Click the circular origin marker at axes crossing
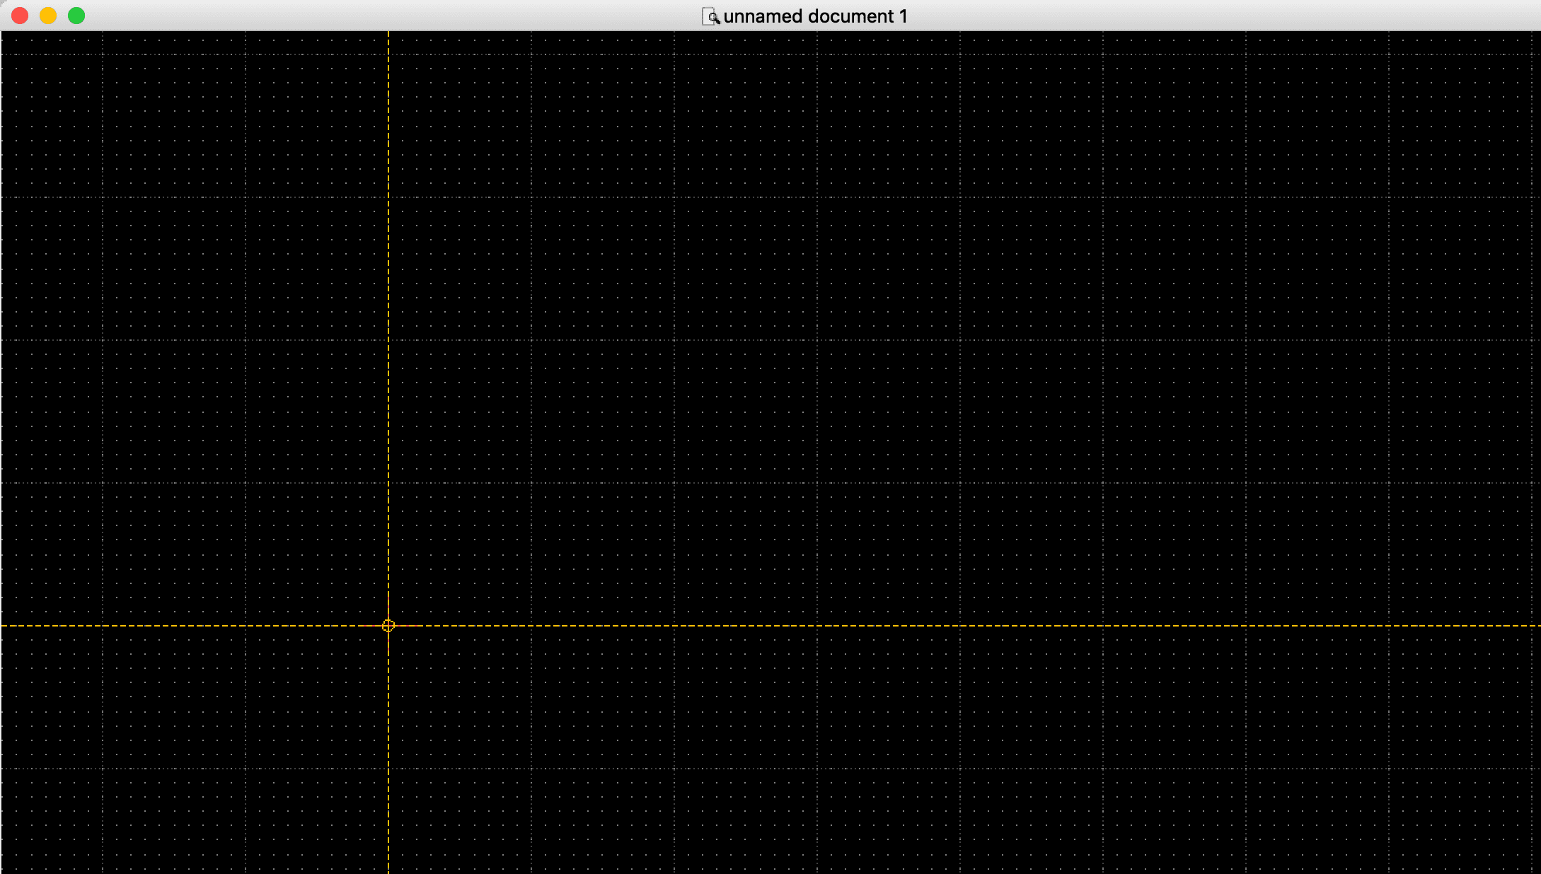Screen dimensions: 1541x874 [388, 626]
